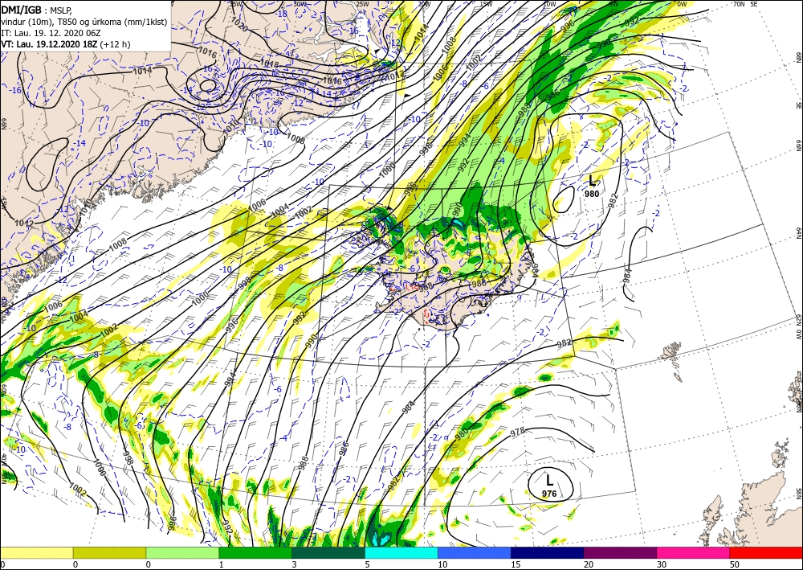The height and width of the screenshot is (570, 803).
Task: Click the L 976 low pressure marker
Action: 549,486
